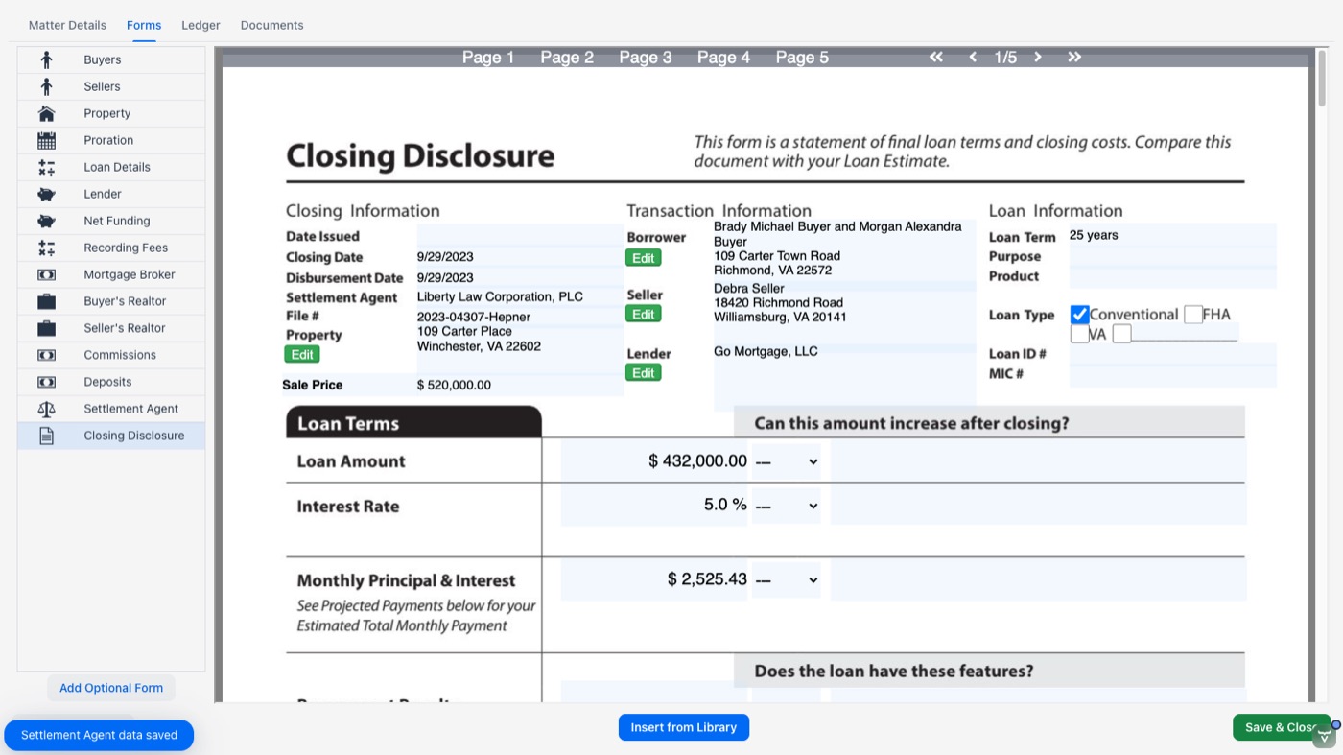Screen dimensions: 1343x755
Task: Click the Mortgage Broker money icon
Action: (x=46, y=274)
